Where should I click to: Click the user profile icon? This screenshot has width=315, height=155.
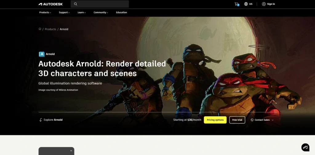(264, 4)
